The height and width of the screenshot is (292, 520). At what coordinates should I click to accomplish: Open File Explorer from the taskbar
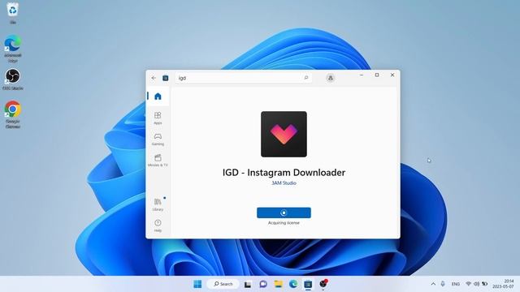coord(278,284)
